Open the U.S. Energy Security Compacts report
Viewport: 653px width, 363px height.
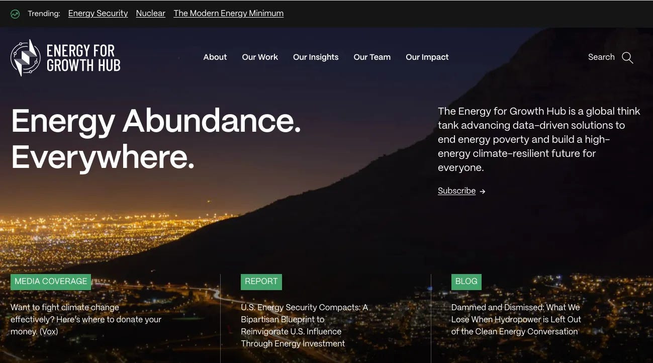point(304,325)
